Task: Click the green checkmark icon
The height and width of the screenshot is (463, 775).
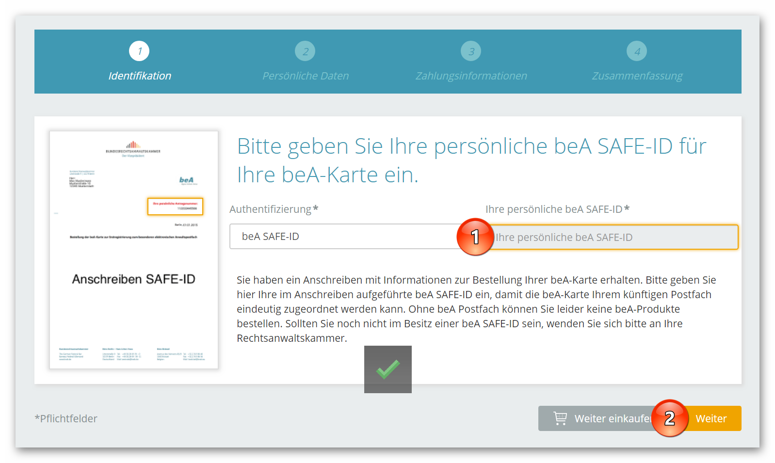Action: coord(388,369)
